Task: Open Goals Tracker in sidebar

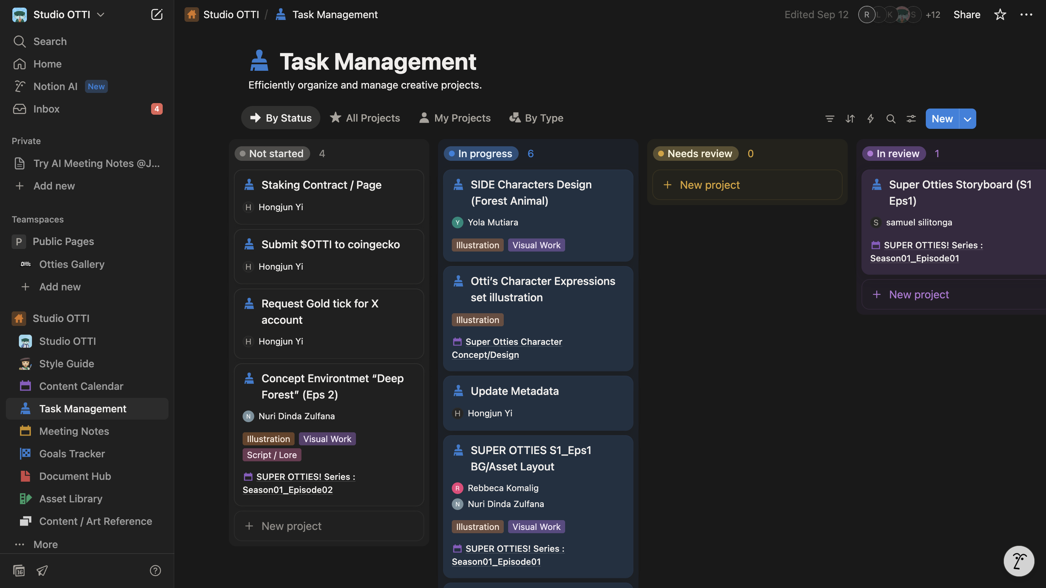Action: click(72, 453)
